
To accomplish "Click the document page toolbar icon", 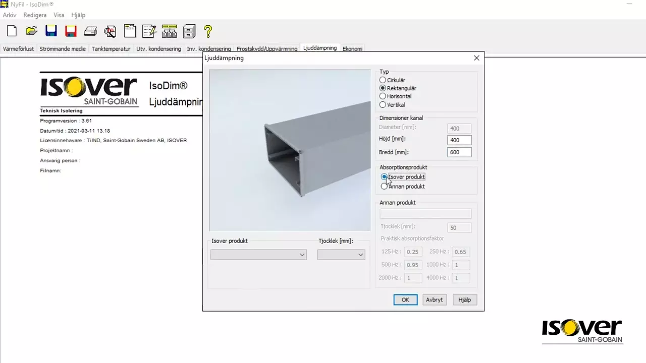I will tap(130, 31).
